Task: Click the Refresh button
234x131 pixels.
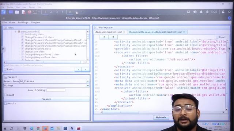Action: [161, 117]
